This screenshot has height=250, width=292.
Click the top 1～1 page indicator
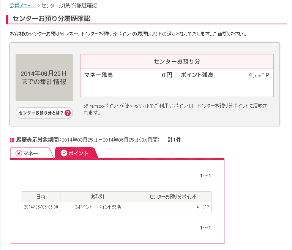tap(205, 176)
